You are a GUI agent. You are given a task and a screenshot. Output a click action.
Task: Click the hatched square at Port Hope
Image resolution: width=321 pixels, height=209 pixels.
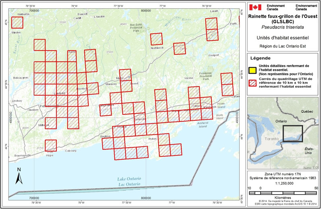tap(51, 145)
